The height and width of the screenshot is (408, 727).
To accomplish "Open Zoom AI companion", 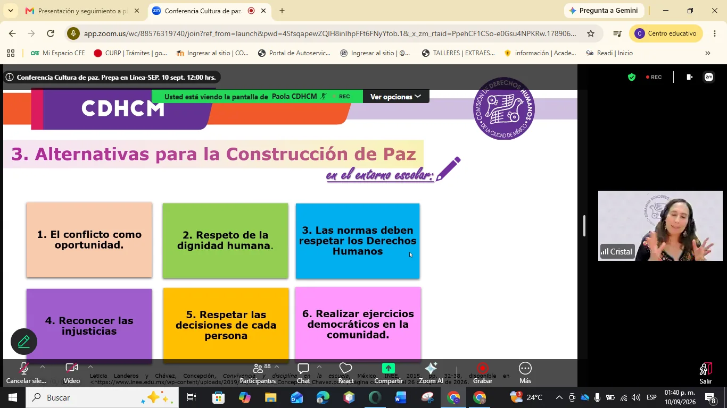I will [x=431, y=373].
